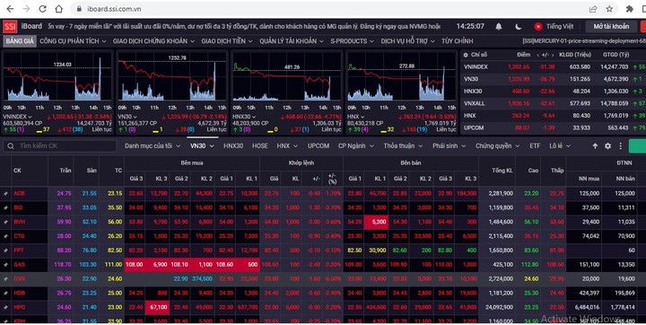Select VNXALL row in index table
Viewport: 646px width, 325px height.
click(553, 103)
